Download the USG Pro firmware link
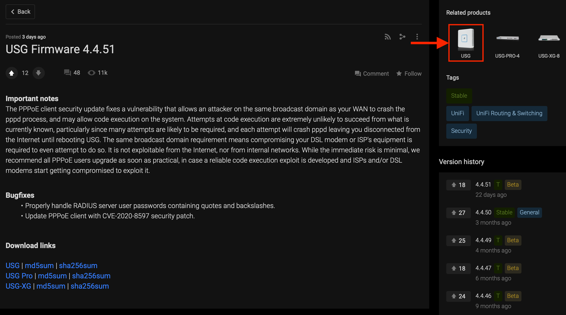Screen dimensions: 566x315 tap(19, 276)
